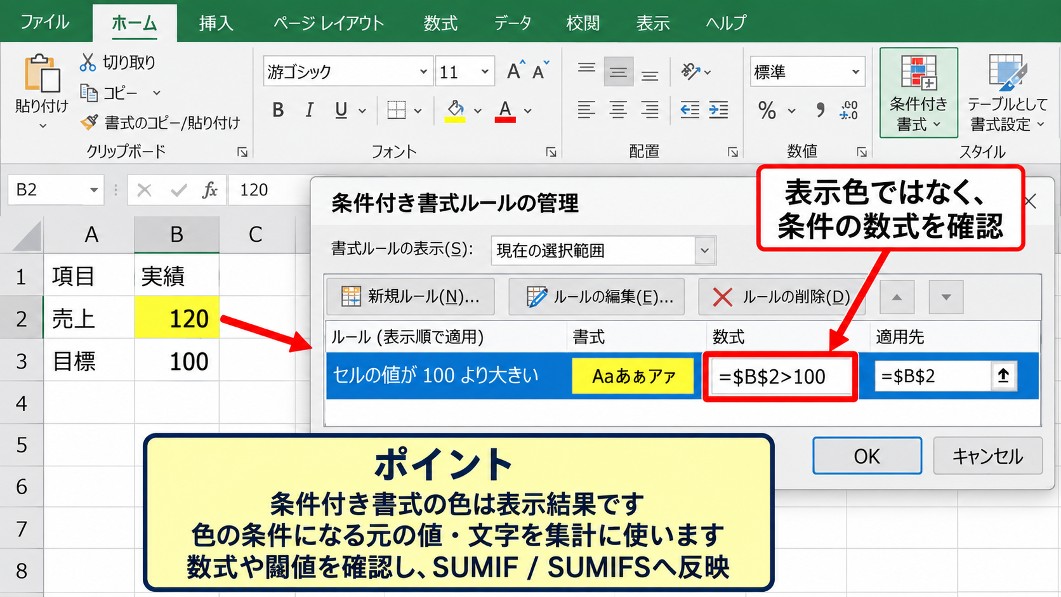
Task: Apply the fill color bucket icon
Action: (455, 110)
